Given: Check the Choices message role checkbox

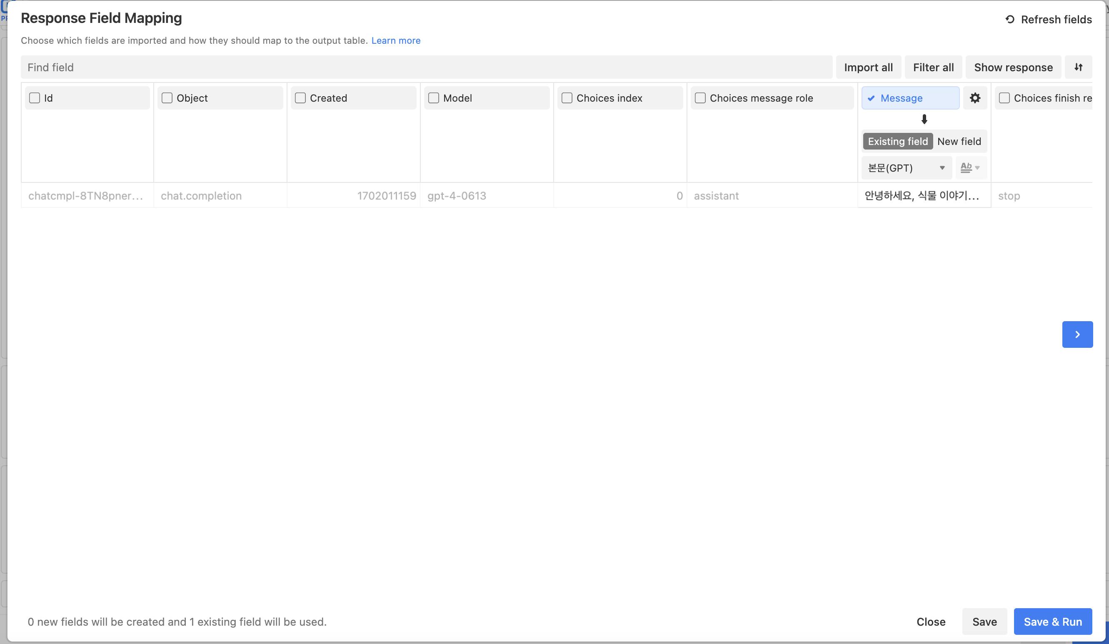Looking at the screenshot, I should pyautogui.click(x=700, y=97).
